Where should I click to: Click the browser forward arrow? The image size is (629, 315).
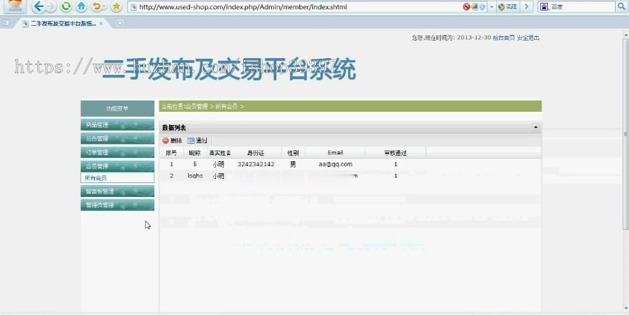pyautogui.click(x=51, y=6)
